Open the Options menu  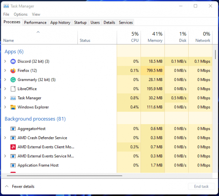pos(21,14)
